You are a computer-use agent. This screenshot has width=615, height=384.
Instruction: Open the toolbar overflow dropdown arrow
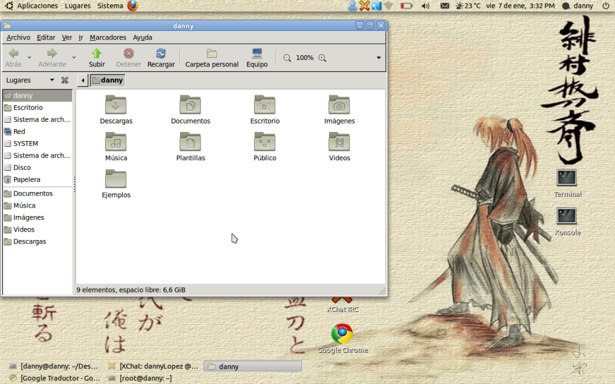tap(379, 58)
